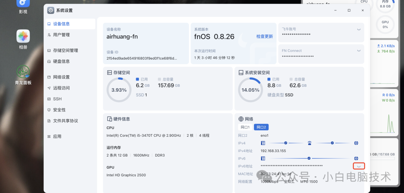Click the IPv4 row local device icon
The height and width of the screenshot is (193, 404).
coord(263,143)
